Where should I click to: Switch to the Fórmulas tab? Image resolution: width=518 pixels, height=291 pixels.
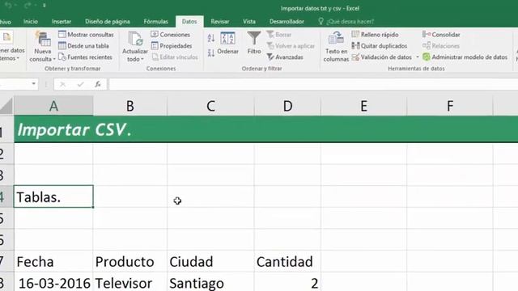click(x=155, y=22)
